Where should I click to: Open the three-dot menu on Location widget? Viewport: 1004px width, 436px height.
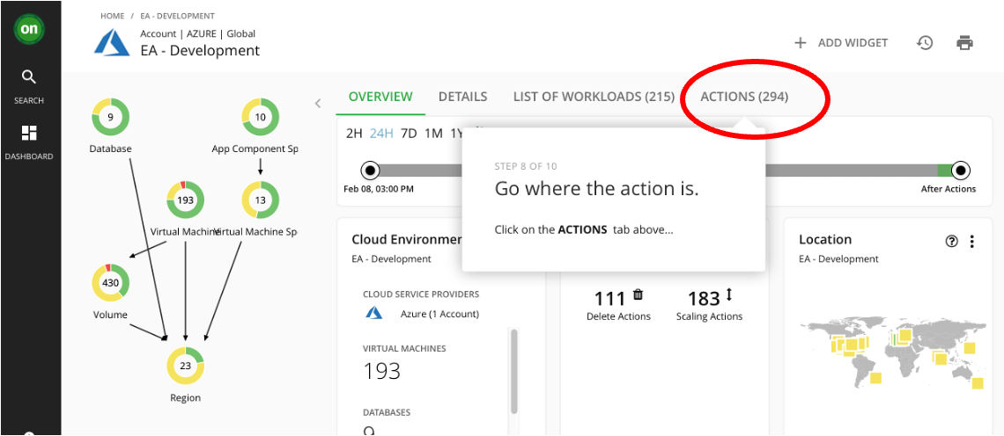pos(972,241)
